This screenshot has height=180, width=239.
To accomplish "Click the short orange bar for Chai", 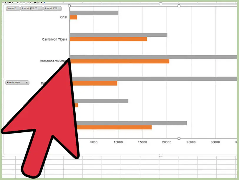I will pos(73,17).
